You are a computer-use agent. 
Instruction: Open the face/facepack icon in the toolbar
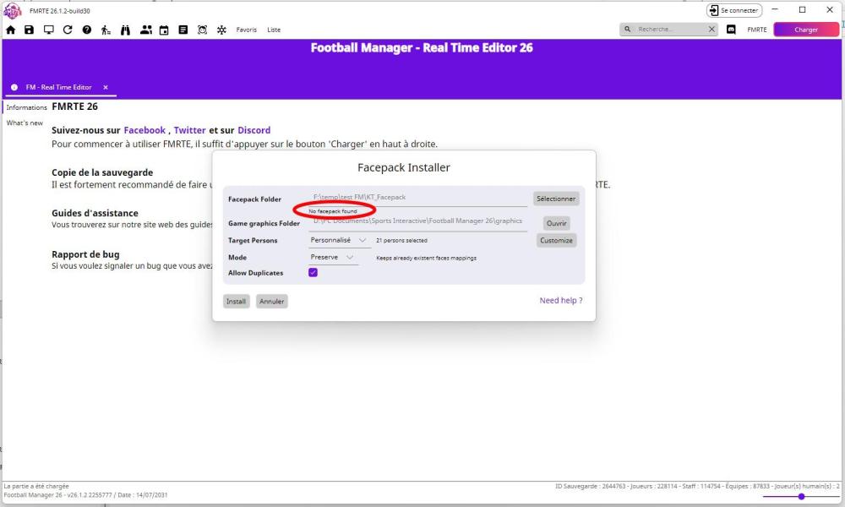202,29
